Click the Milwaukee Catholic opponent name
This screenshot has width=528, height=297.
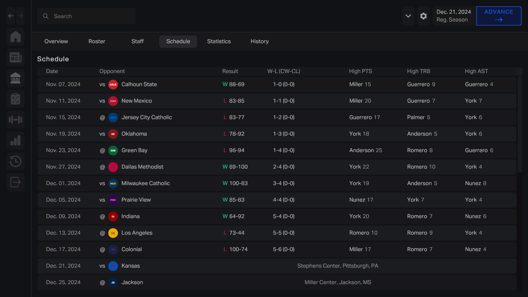pos(145,183)
